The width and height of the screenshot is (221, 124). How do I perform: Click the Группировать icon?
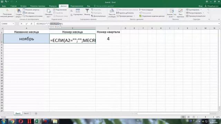pyautogui.click(x=187, y=10)
